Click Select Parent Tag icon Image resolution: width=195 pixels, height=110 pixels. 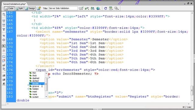(4, 36)
